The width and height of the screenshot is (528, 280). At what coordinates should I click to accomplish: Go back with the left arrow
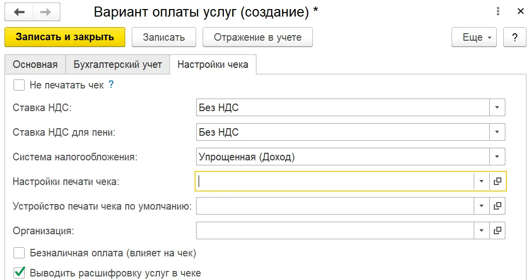coord(19,12)
